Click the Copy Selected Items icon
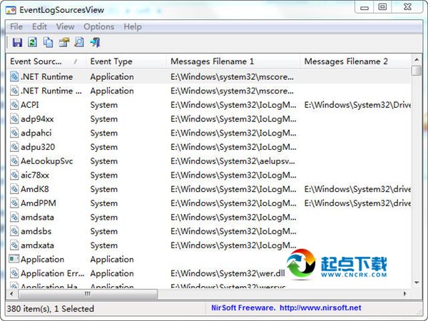This screenshot has height=321, width=428. (x=49, y=42)
